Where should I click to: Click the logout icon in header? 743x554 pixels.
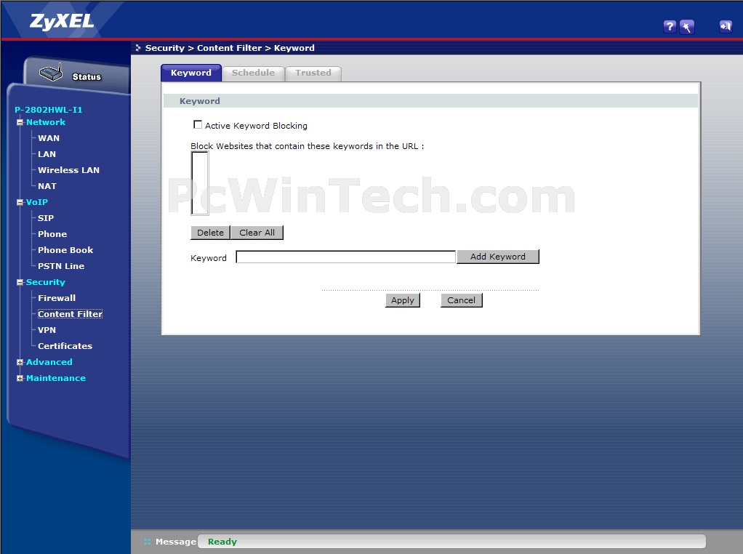[726, 27]
